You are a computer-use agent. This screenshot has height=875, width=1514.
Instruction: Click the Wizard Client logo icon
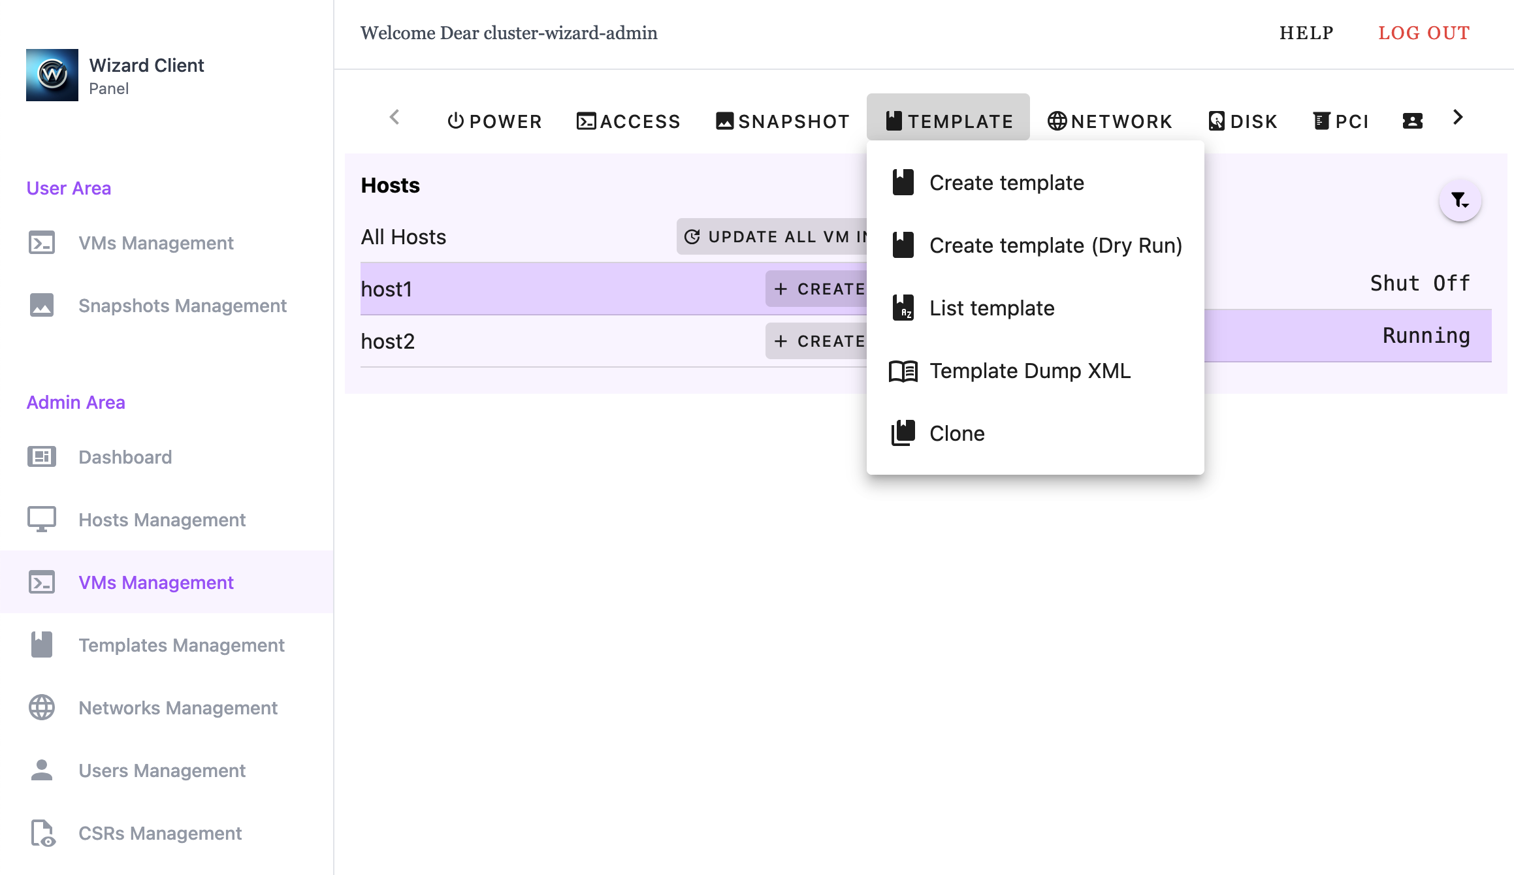point(52,75)
